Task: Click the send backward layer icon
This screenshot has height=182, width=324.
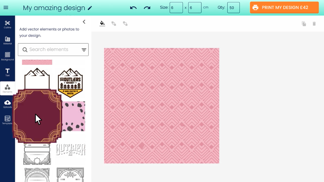Action: click(x=125, y=24)
